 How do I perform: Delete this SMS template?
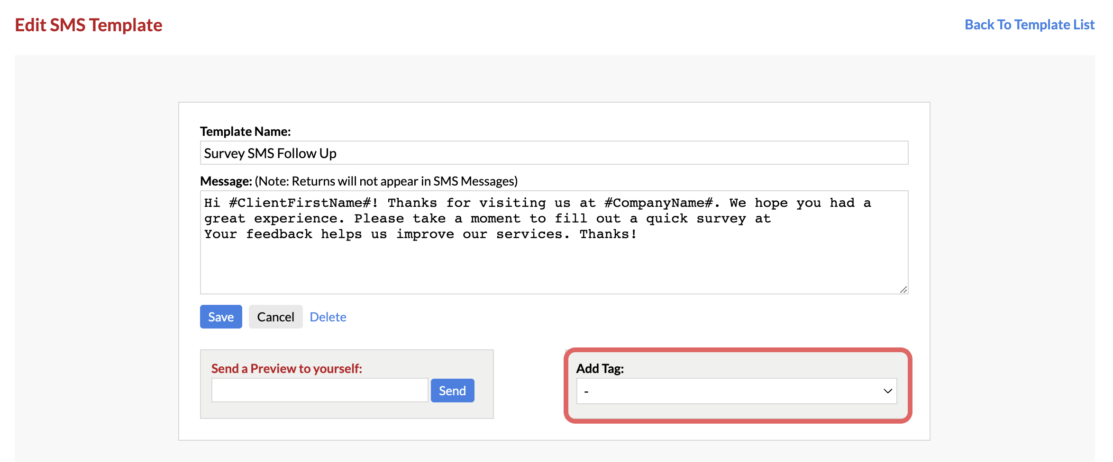point(328,317)
